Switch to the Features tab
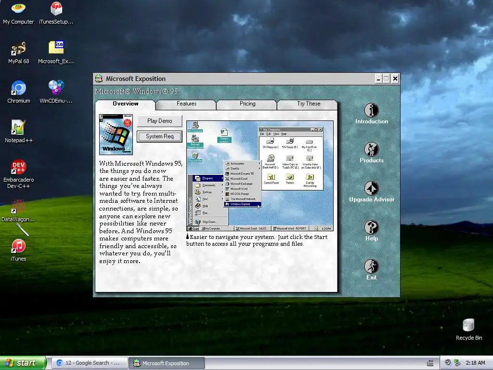Screen dimensions: 493x370 (x=186, y=104)
